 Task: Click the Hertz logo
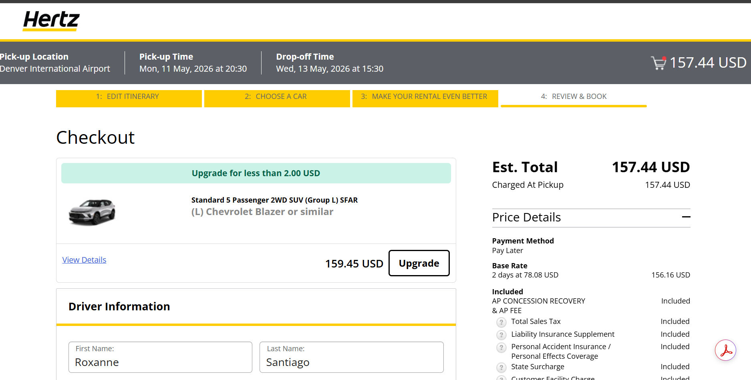[x=51, y=20]
